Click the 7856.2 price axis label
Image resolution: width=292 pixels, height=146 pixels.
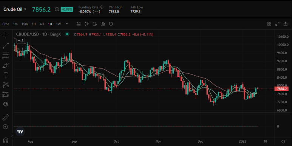click(281, 89)
